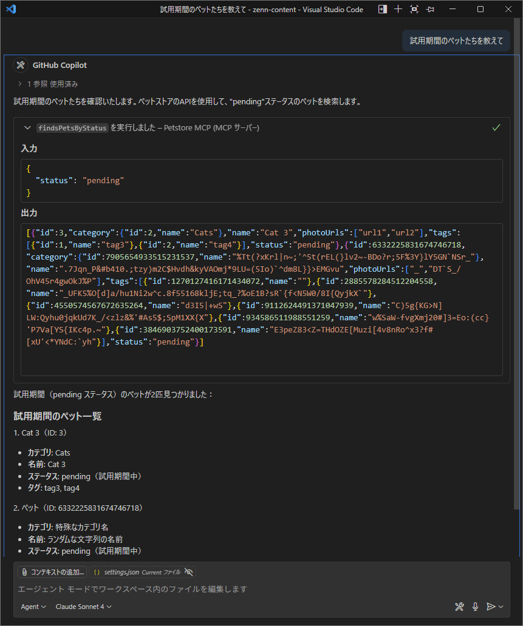Close the Visual Studio Code window

click(x=508, y=8)
